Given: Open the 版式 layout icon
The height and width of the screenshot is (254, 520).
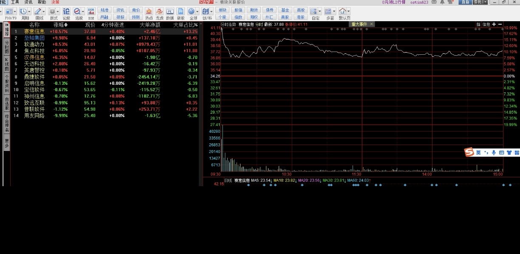Looking at the screenshot, I should pos(52,11).
